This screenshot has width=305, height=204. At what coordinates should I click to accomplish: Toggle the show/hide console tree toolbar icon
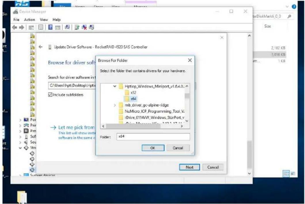[x=31, y=27]
